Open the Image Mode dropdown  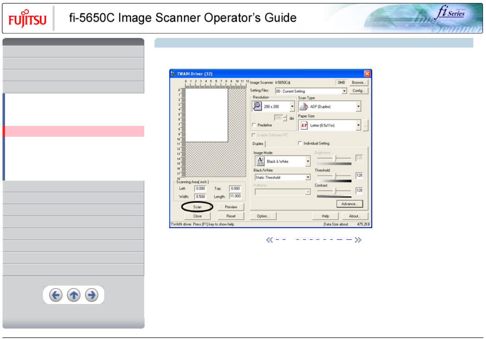pyautogui.click(x=308, y=161)
